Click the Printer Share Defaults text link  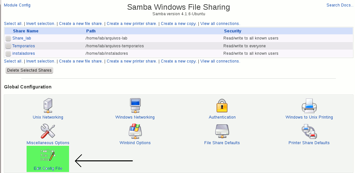coord(309,143)
